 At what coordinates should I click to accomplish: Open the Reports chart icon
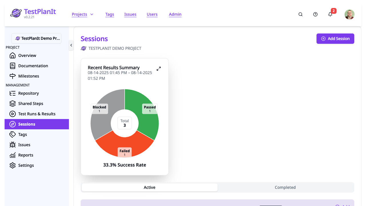click(x=13, y=155)
